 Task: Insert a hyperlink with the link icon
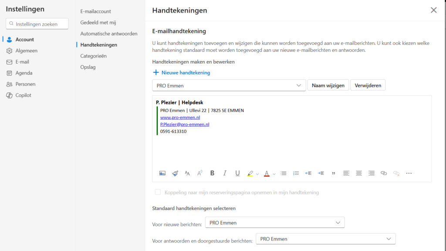tap(384, 173)
